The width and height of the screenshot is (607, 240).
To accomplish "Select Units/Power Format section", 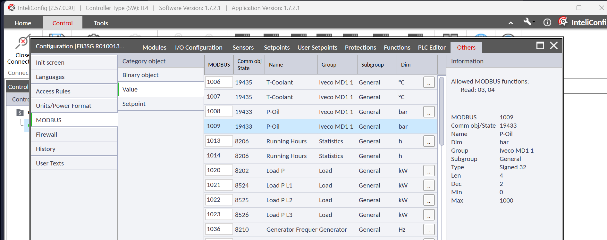I will tap(74, 106).
